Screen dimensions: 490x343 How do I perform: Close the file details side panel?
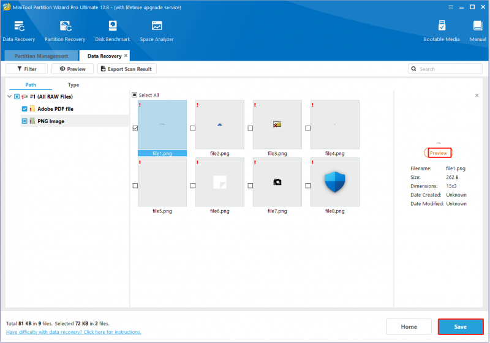tap(477, 96)
